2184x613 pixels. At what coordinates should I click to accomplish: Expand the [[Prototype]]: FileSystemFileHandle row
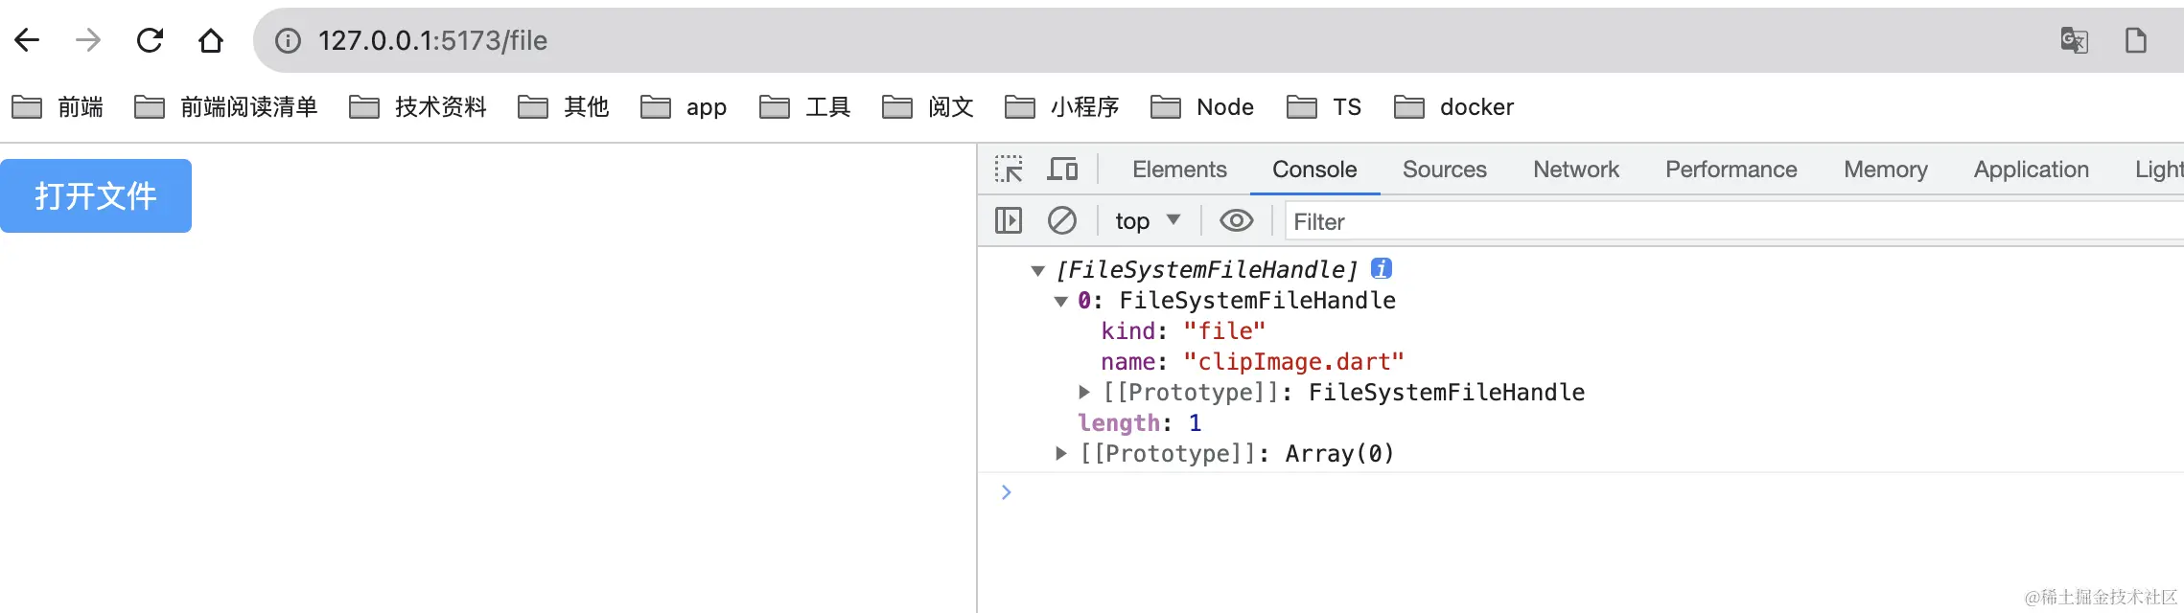tap(1084, 392)
